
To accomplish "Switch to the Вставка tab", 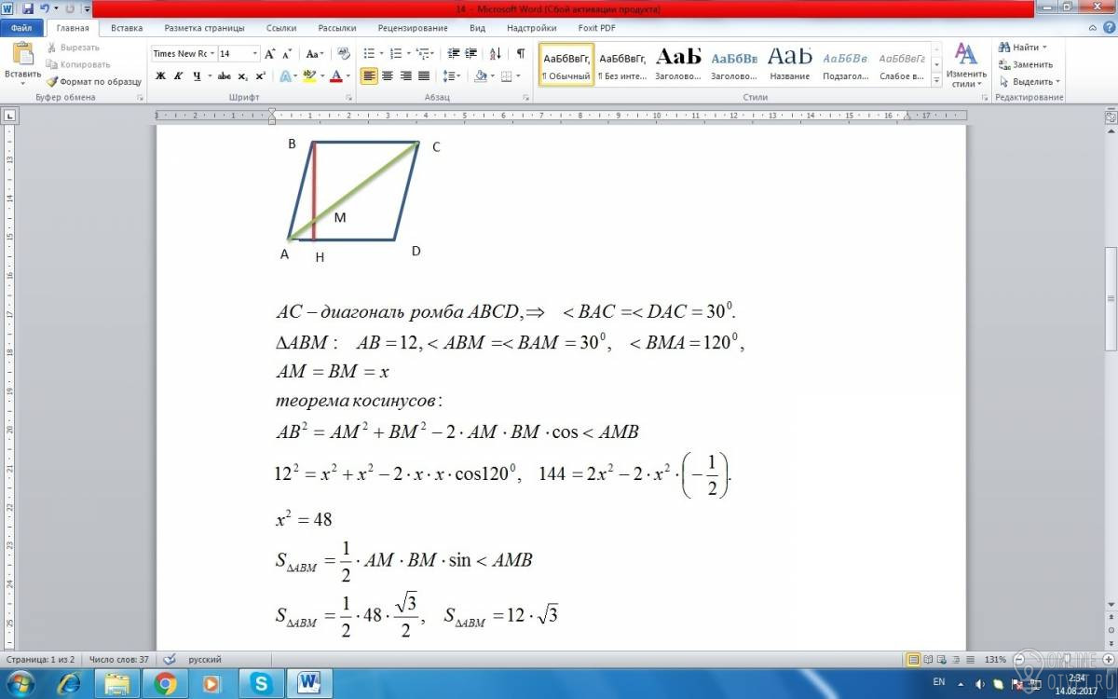I will pos(127,28).
